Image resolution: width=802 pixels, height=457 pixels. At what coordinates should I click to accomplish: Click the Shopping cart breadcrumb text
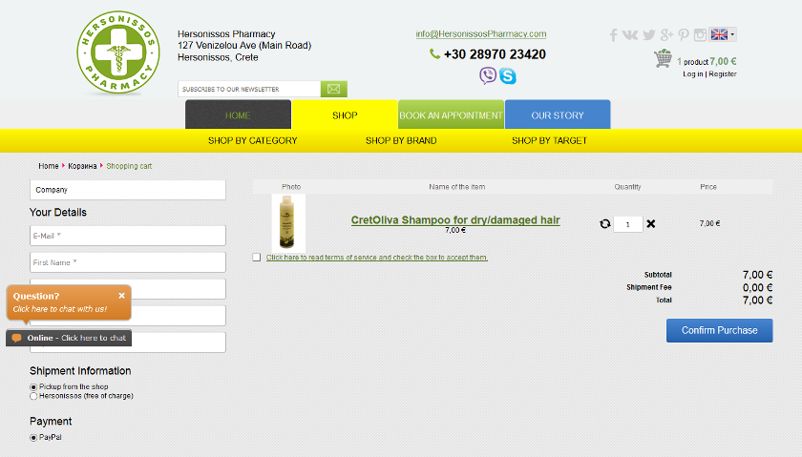pos(129,166)
